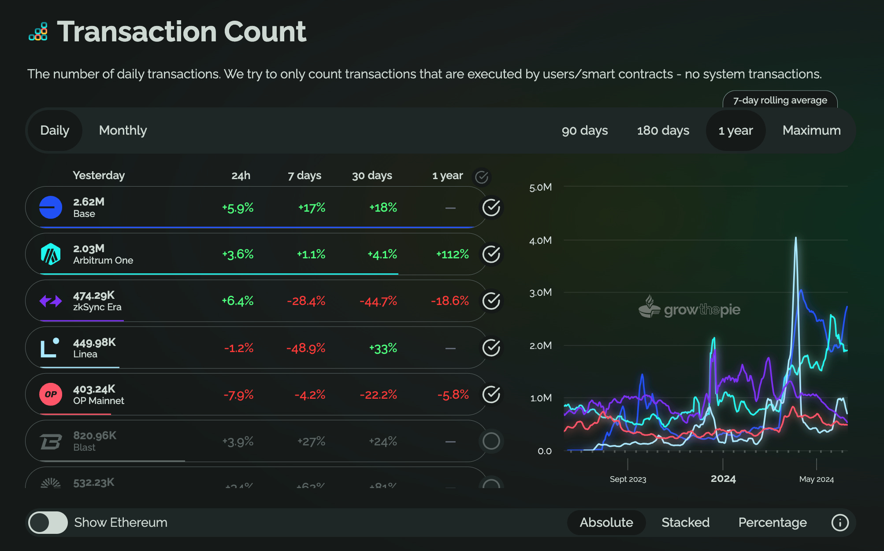Deselect zkSync Era checkmark

tap(491, 301)
